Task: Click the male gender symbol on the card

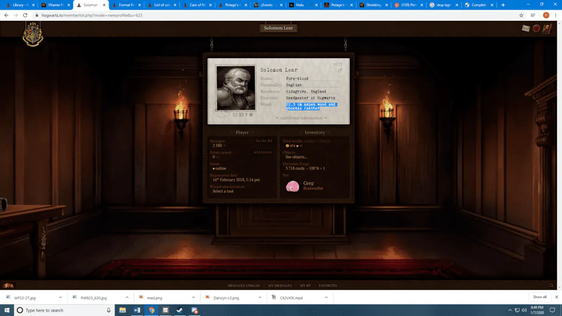Action: pos(340,70)
